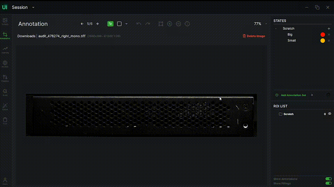Click the circled X clear icon

point(169,24)
